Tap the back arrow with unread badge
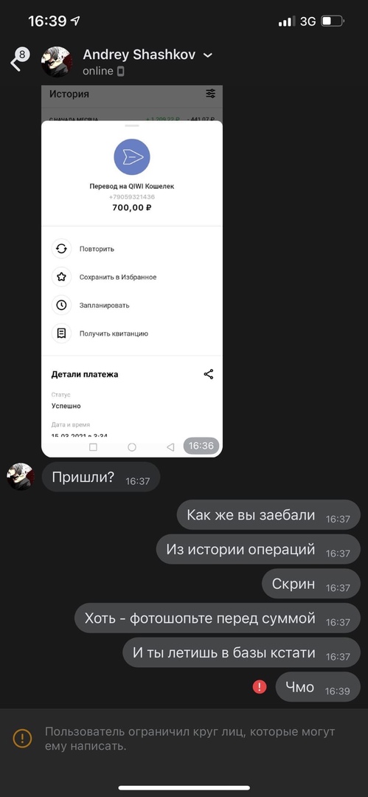 click(18, 61)
